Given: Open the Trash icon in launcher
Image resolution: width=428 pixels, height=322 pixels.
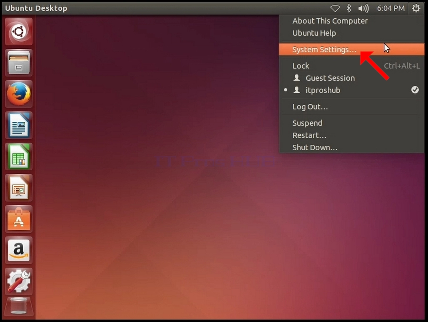Looking at the screenshot, I should 19,307.
